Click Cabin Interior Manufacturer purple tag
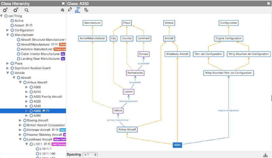This screenshot has width=272, height=158. 63,54
